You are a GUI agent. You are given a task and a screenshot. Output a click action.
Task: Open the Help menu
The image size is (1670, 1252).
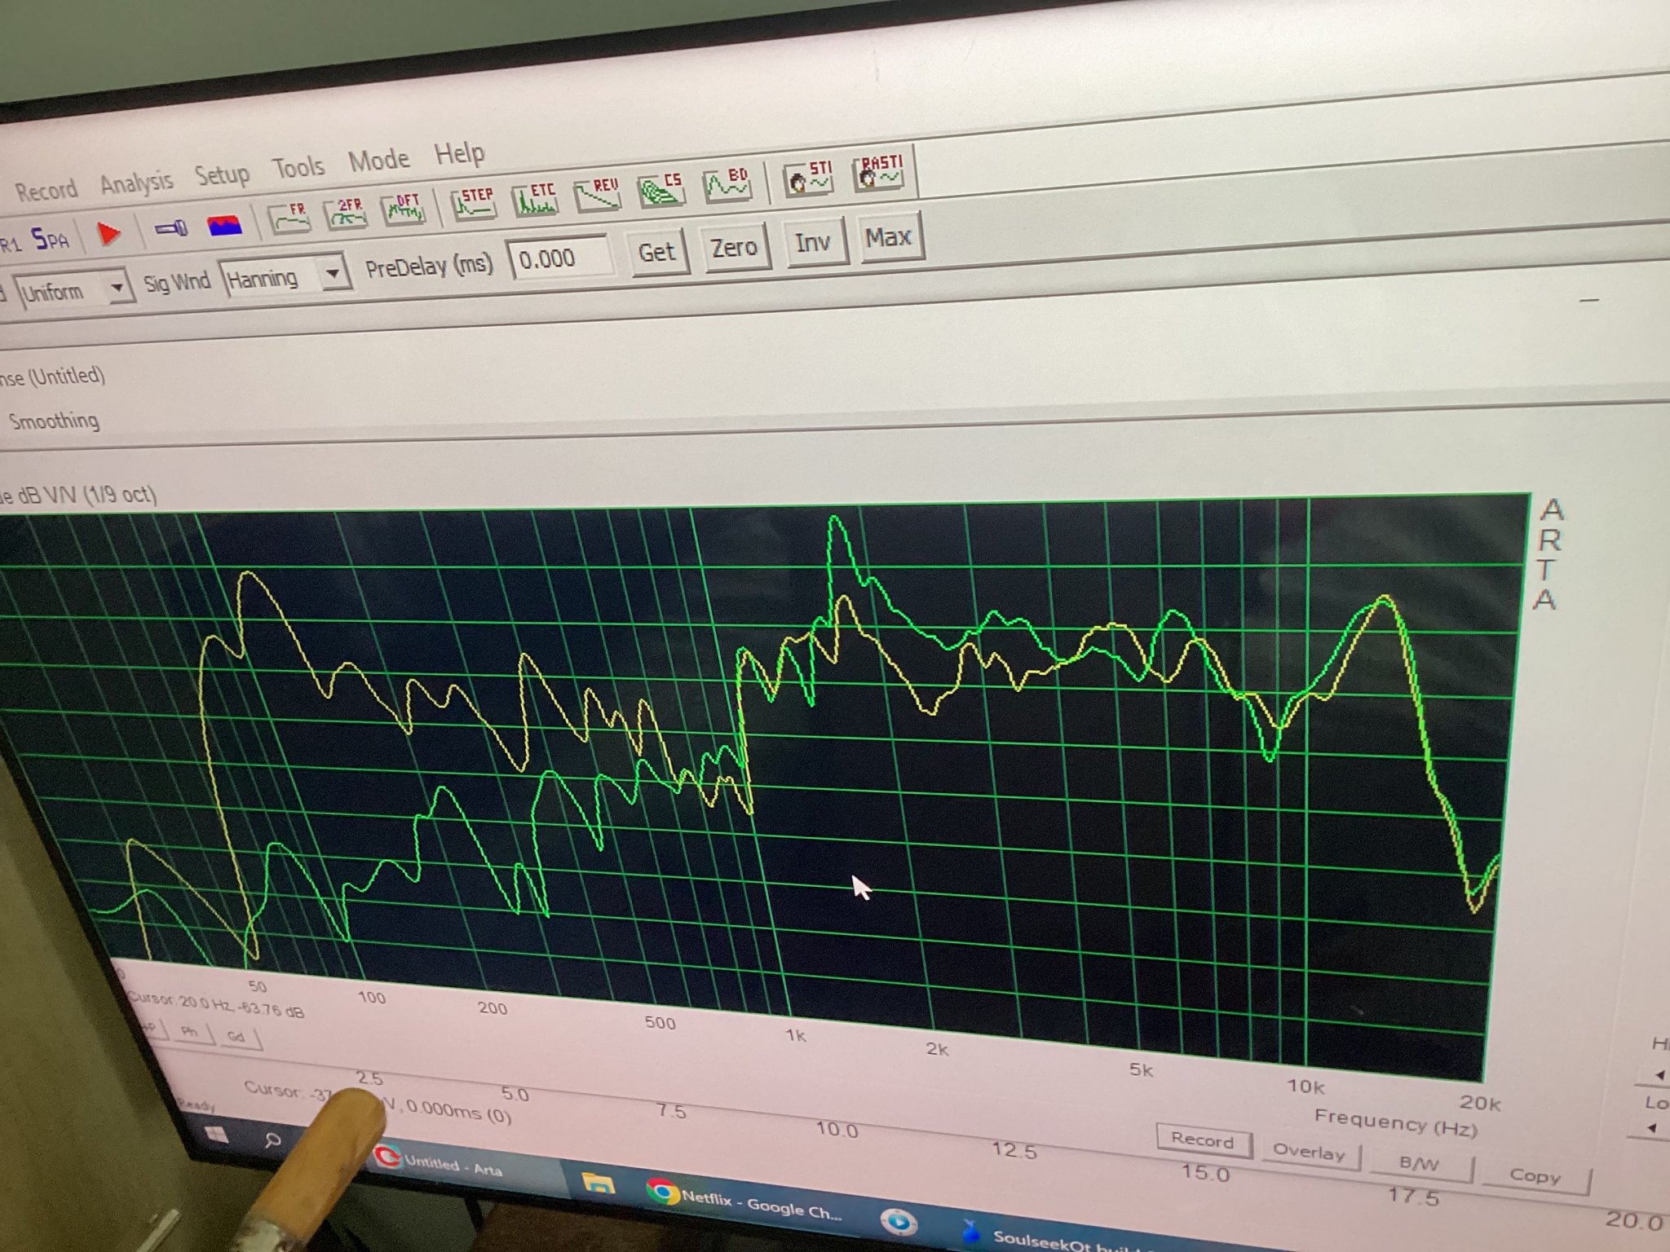pyautogui.click(x=459, y=153)
